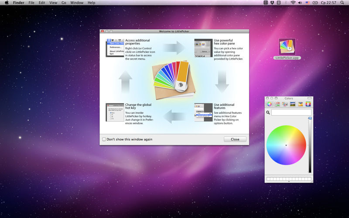
Task: Click the volume icon in menu bar
Action: (x=300, y=3)
